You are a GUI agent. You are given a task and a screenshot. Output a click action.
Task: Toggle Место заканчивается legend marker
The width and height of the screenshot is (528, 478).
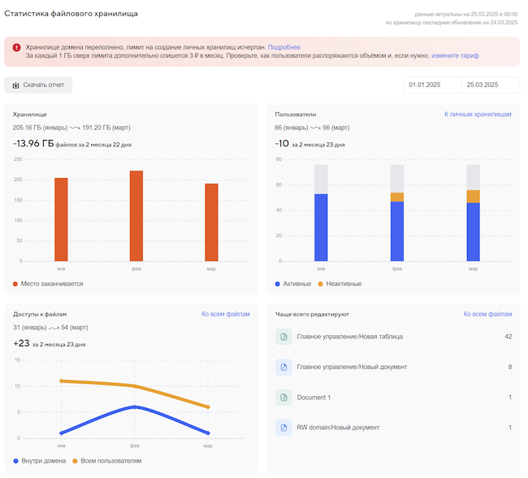pyautogui.click(x=16, y=284)
